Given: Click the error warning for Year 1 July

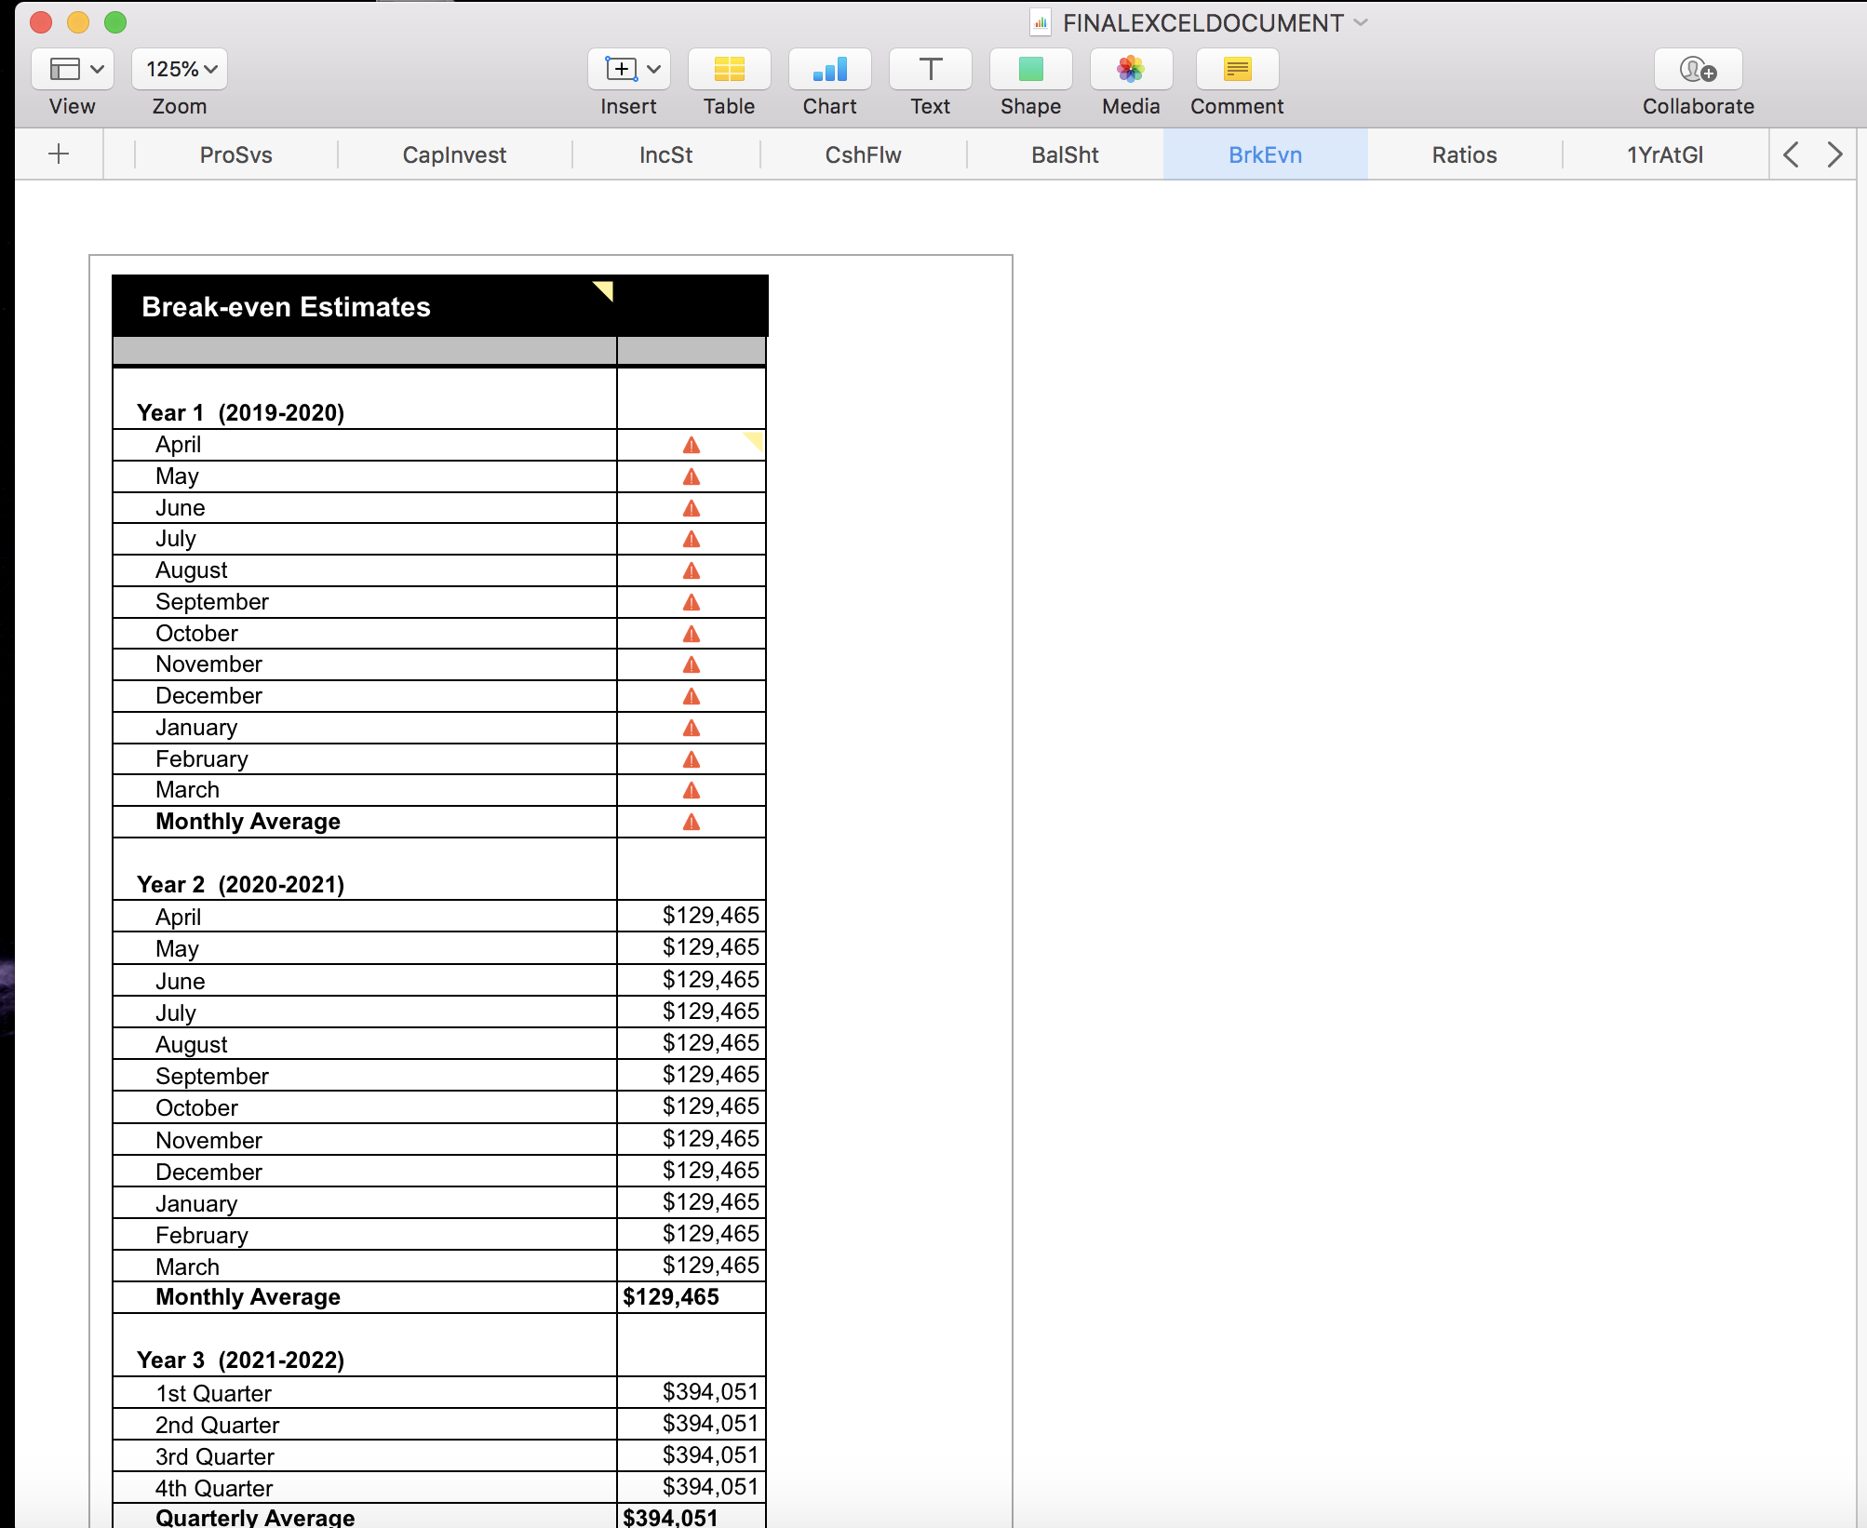Looking at the screenshot, I should [x=692, y=539].
